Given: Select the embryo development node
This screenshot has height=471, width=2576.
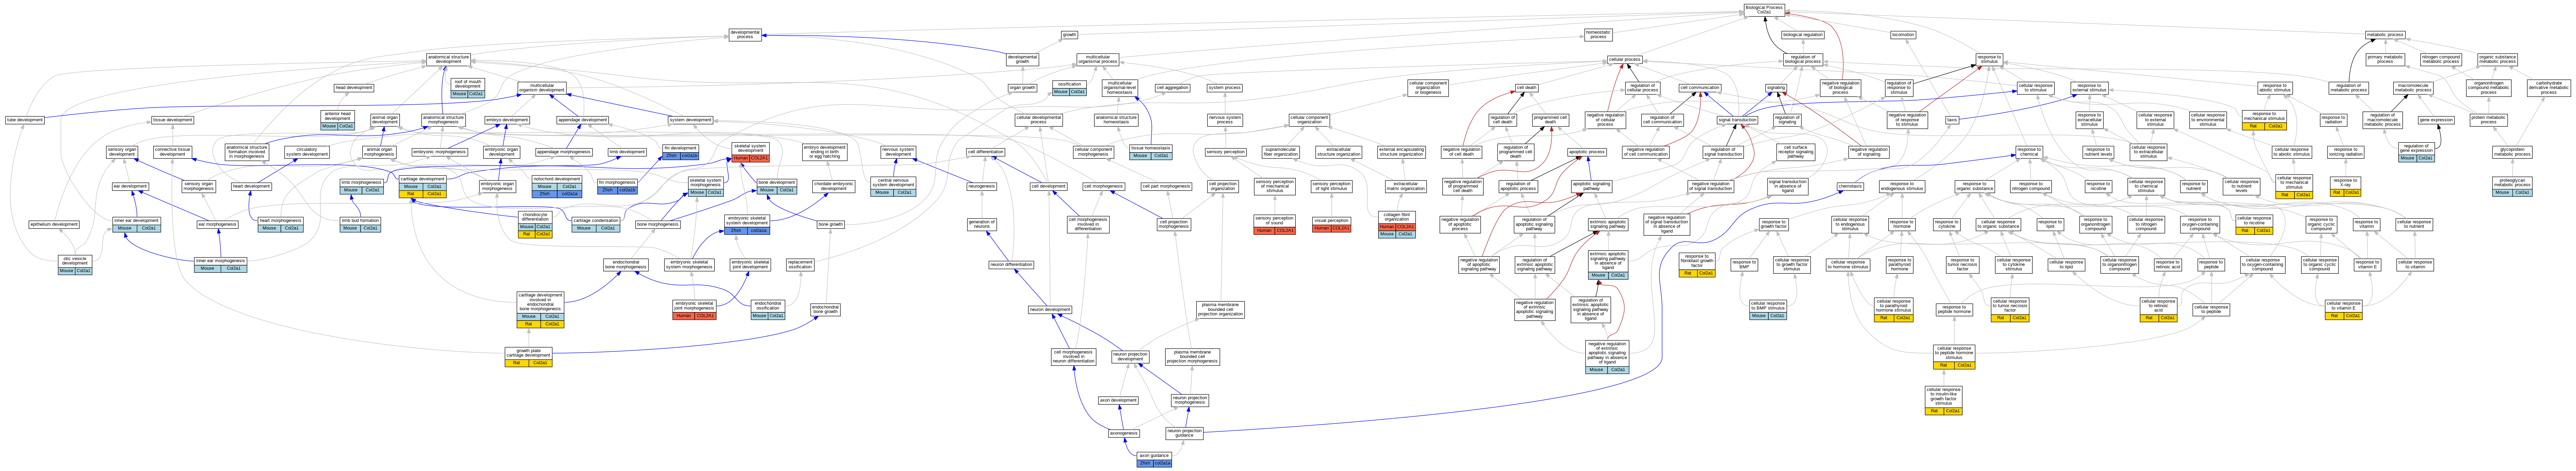Looking at the screenshot, I should (507, 120).
